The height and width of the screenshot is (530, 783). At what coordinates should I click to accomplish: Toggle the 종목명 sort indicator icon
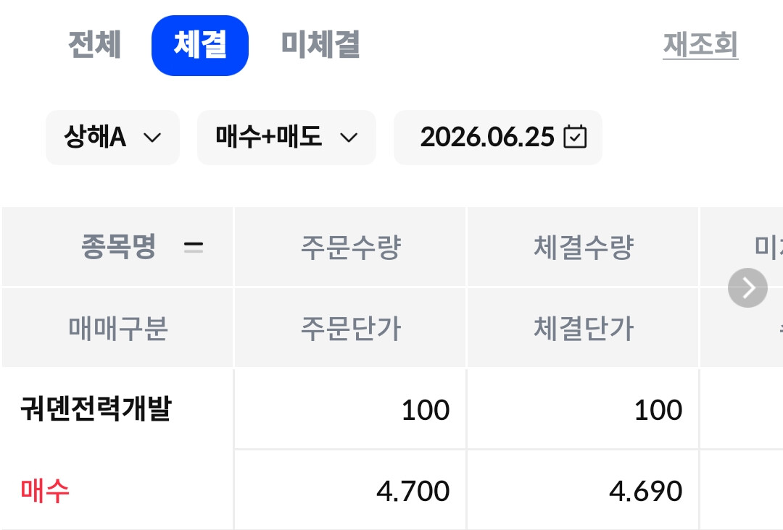[194, 247]
